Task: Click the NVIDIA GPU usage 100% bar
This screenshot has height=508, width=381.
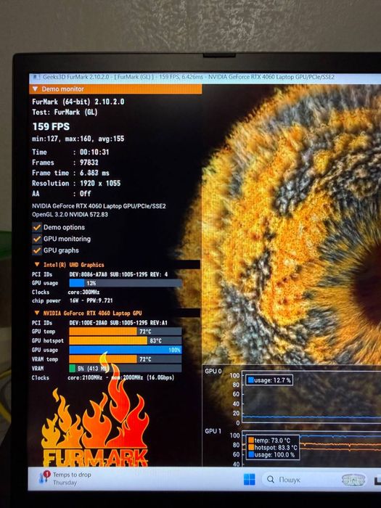Action: (126, 350)
